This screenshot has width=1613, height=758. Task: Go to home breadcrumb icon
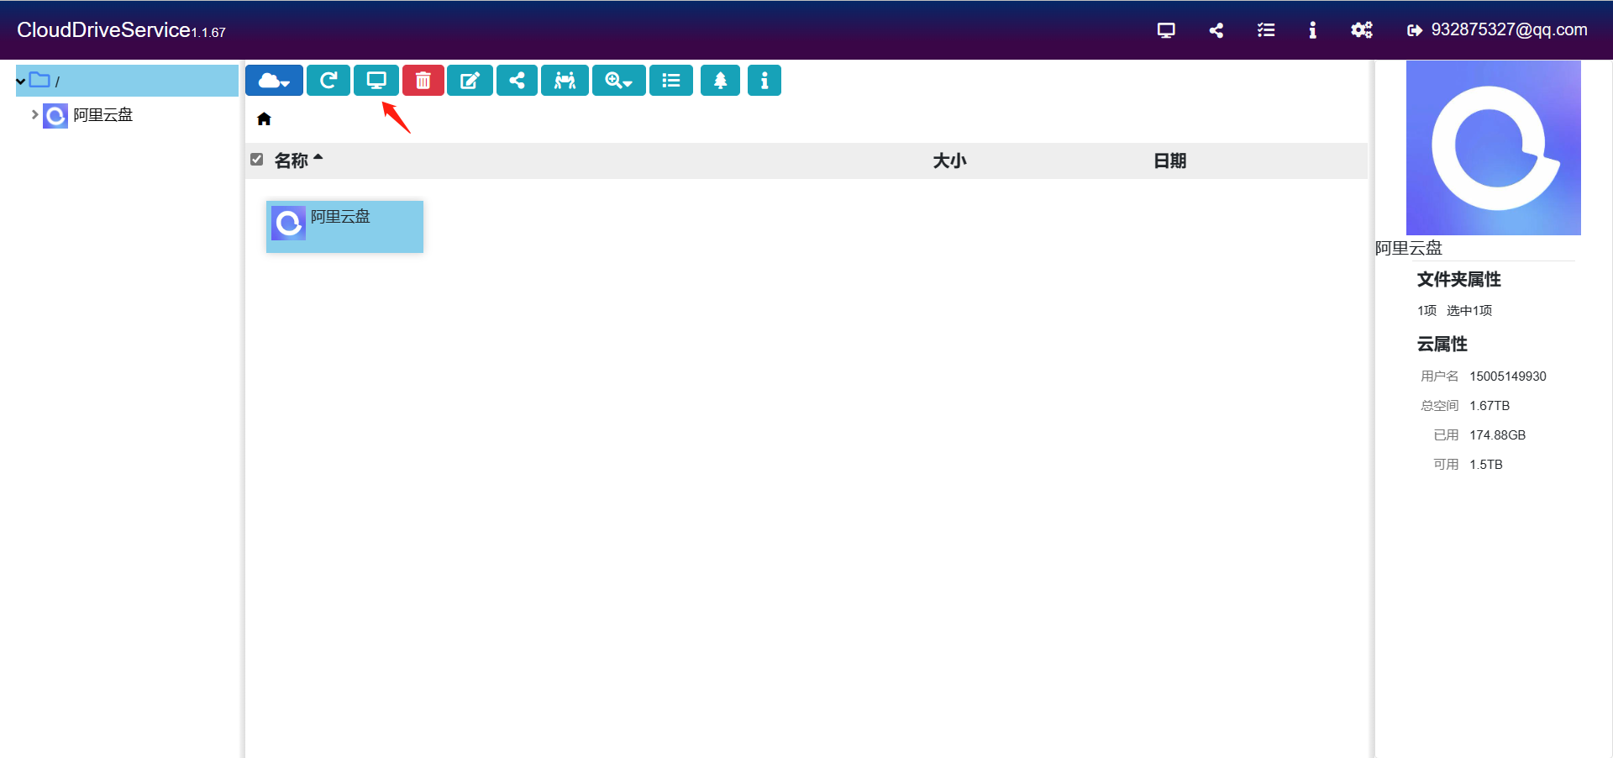[x=264, y=119]
